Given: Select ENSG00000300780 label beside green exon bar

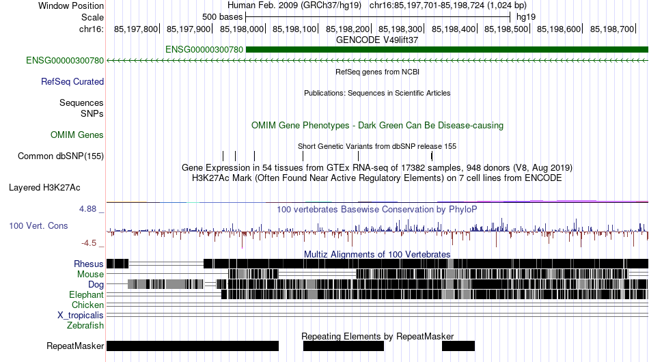Looking at the screenshot, I should pyautogui.click(x=204, y=50).
